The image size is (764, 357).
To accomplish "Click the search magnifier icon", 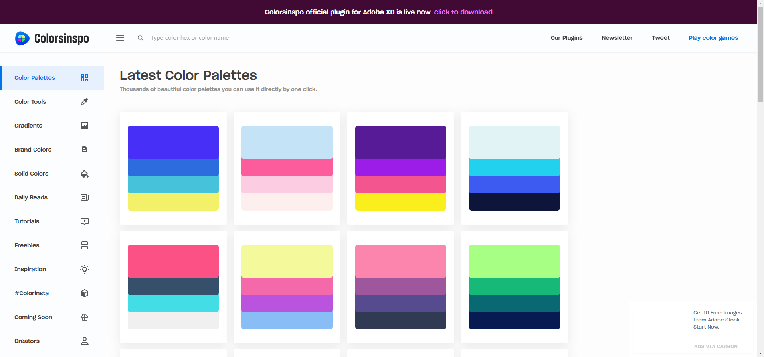I will tap(141, 38).
